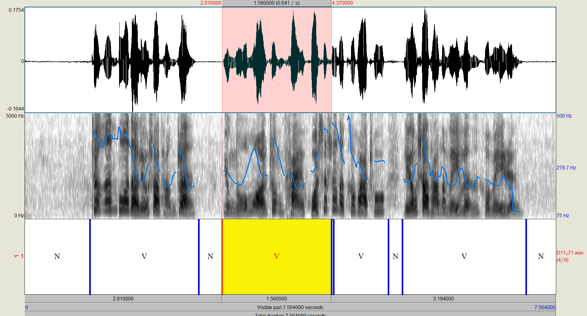Select the yellow highlighted V interval

(277, 256)
